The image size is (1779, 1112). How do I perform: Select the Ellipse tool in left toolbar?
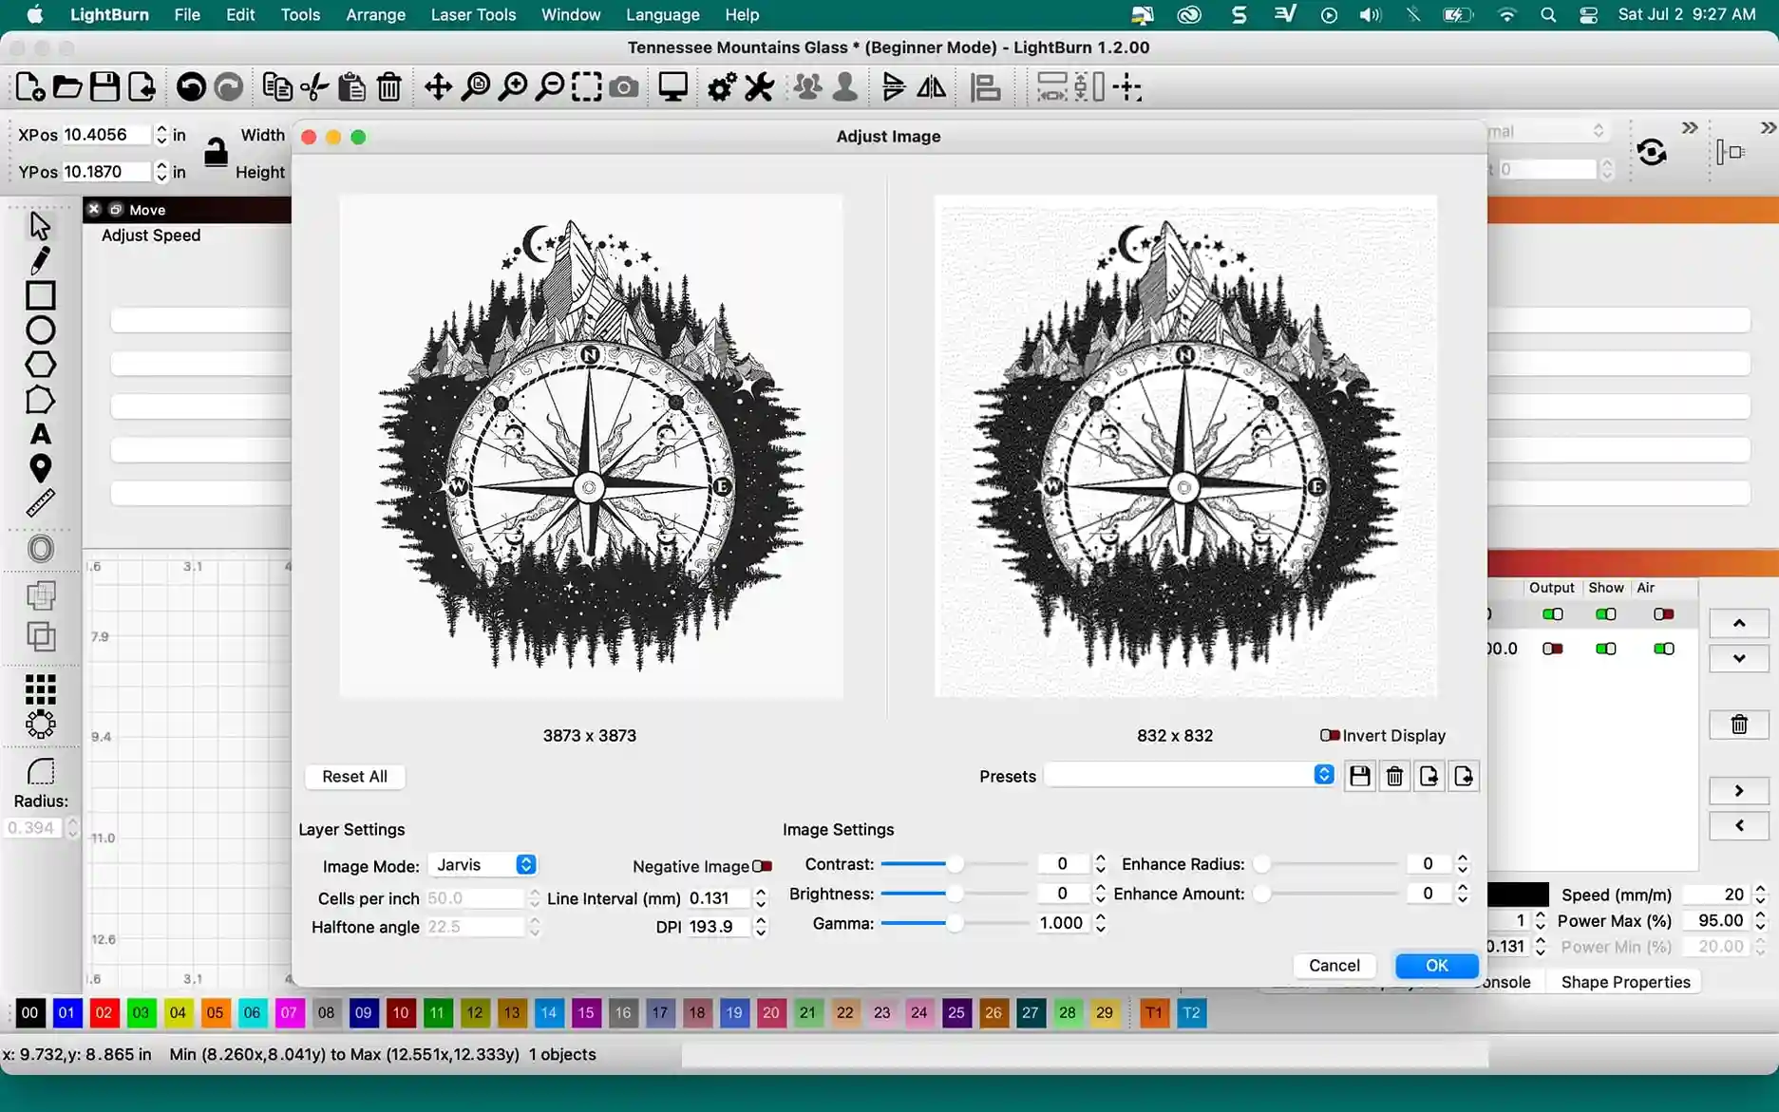point(40,330)
